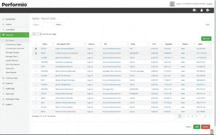Open the settings gear icon menu

point(208,10)
